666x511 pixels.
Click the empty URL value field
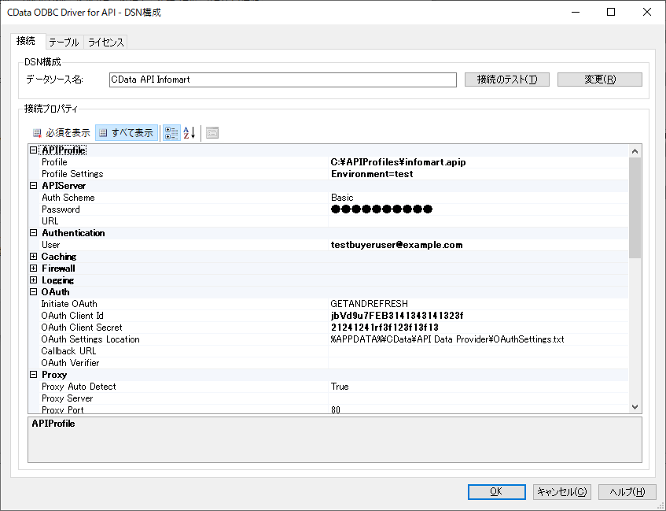[x=478, y=221]
